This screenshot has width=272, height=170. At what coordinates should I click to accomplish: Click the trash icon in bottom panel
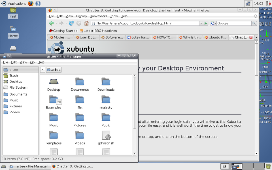coord(268,166)
